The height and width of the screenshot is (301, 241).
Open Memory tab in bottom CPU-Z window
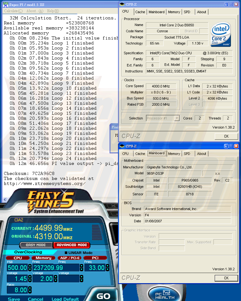174,154
